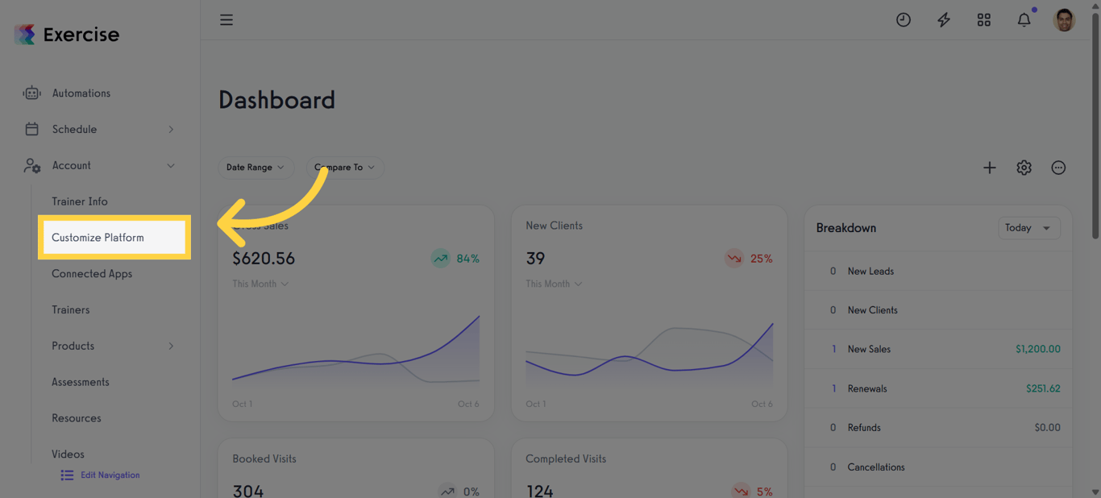Select Customize Platform in the sidebar
Viewport: 1101px width, 498px height.
coord(98,237)
